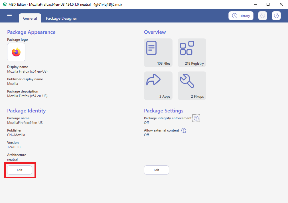Click the MSIX Editor app icon in title bar
Screen dimensions: 288x203
pos(5,4)
